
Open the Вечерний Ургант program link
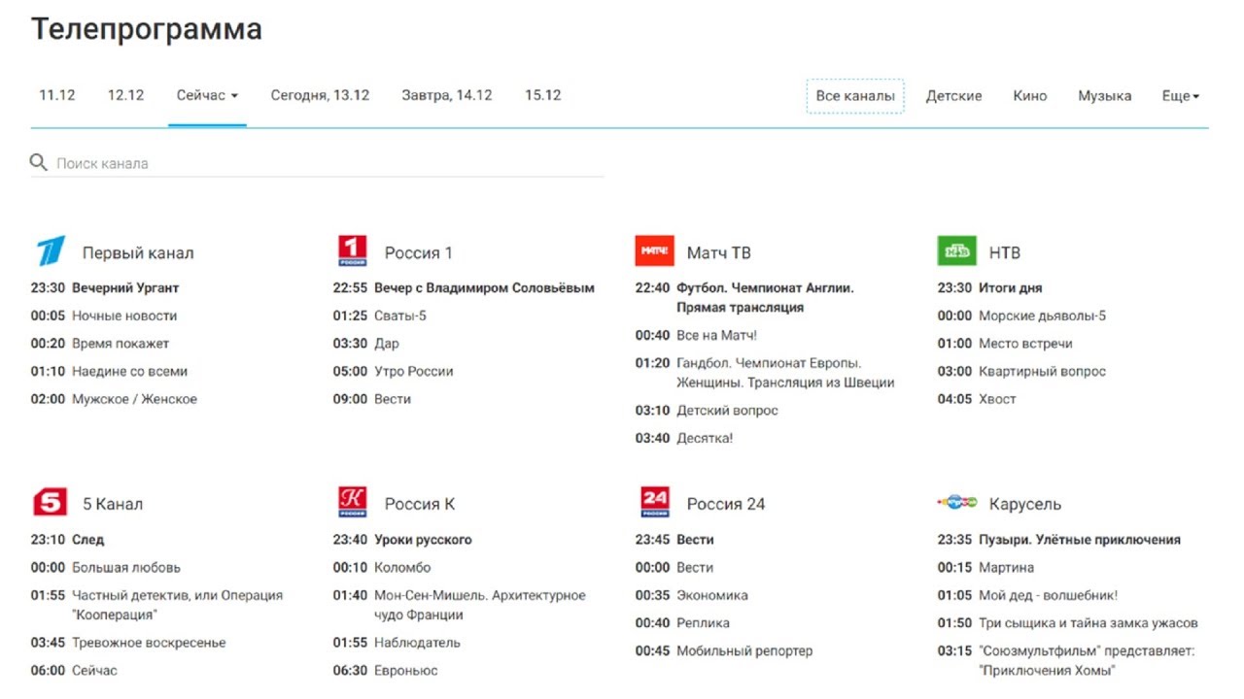pos(125,288)
